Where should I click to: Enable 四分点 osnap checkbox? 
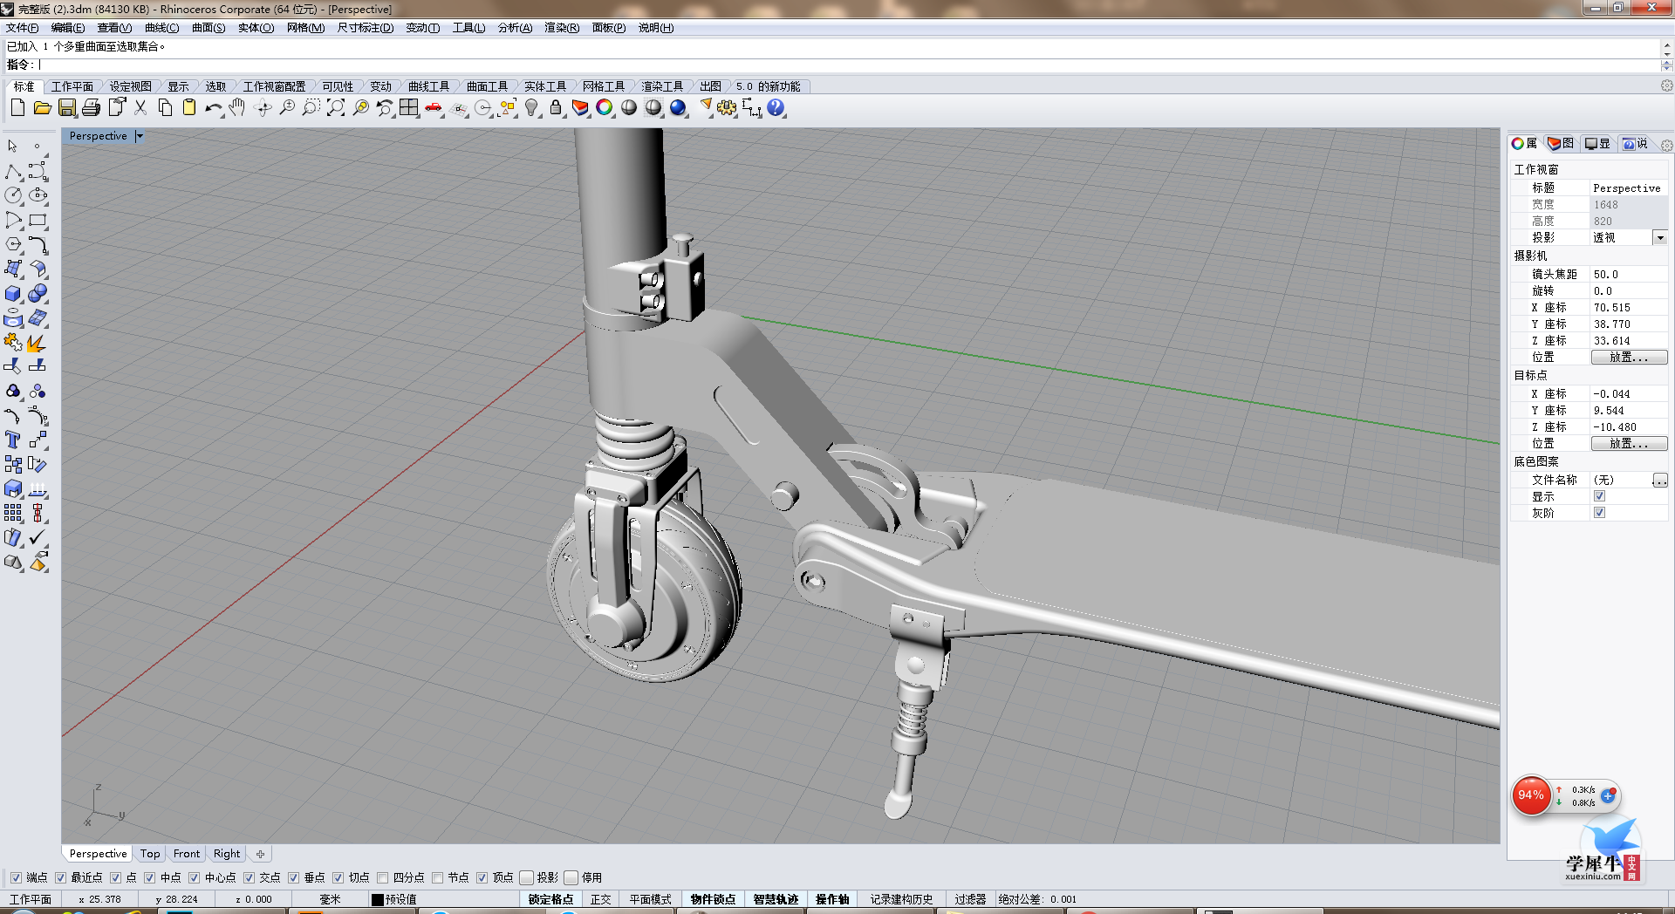382,877
